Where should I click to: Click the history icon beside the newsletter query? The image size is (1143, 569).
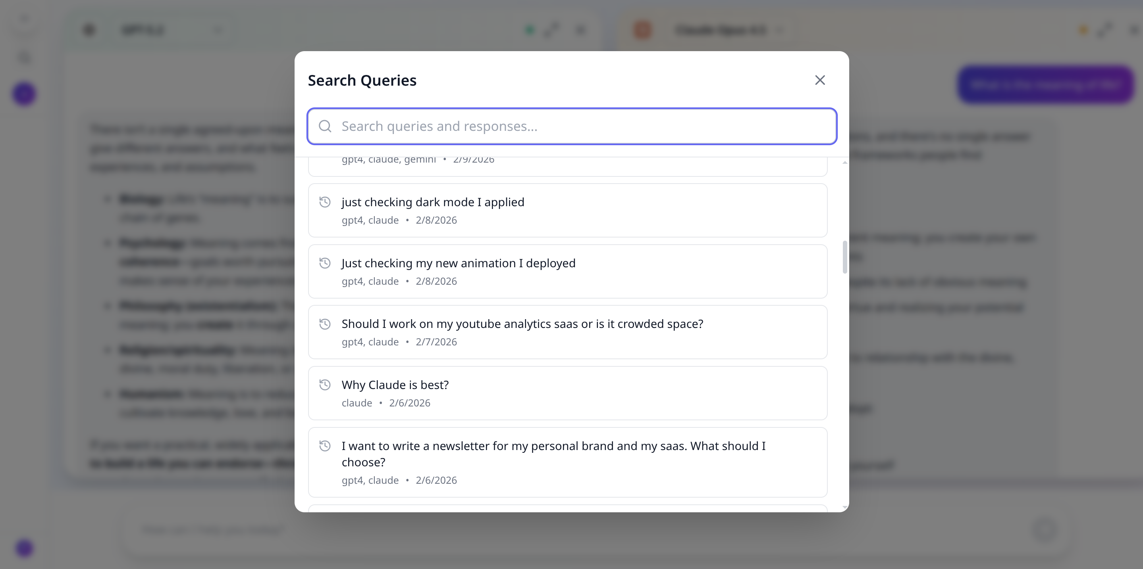(325, 446)
